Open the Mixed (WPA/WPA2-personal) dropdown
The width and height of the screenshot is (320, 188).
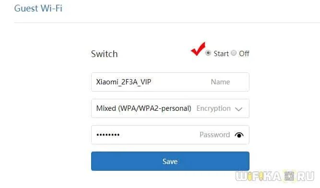click(170, 108)
